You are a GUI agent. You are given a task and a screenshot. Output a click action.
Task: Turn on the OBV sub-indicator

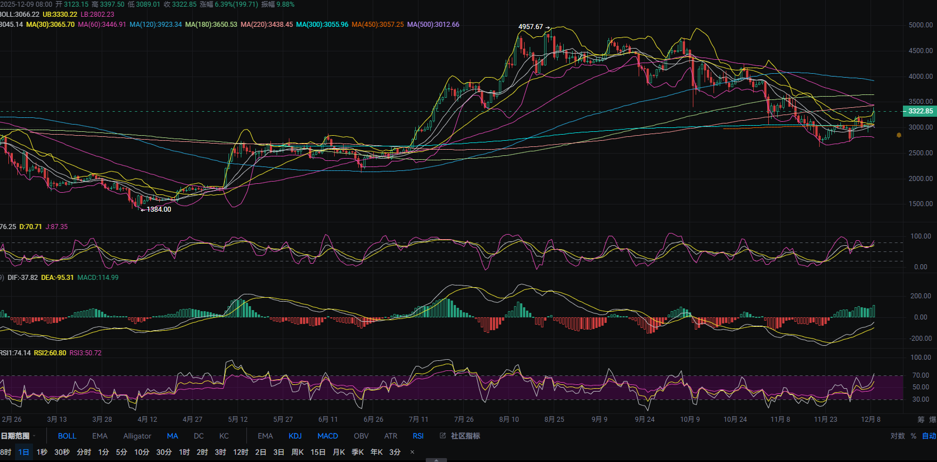coord(361,436)
